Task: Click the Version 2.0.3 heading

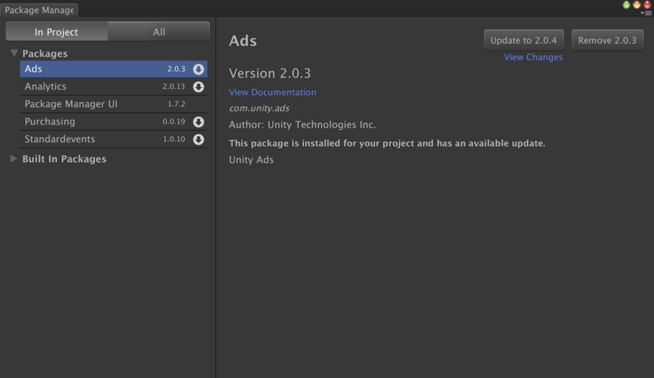Action: pyautogui.click(x=270, y=73)
